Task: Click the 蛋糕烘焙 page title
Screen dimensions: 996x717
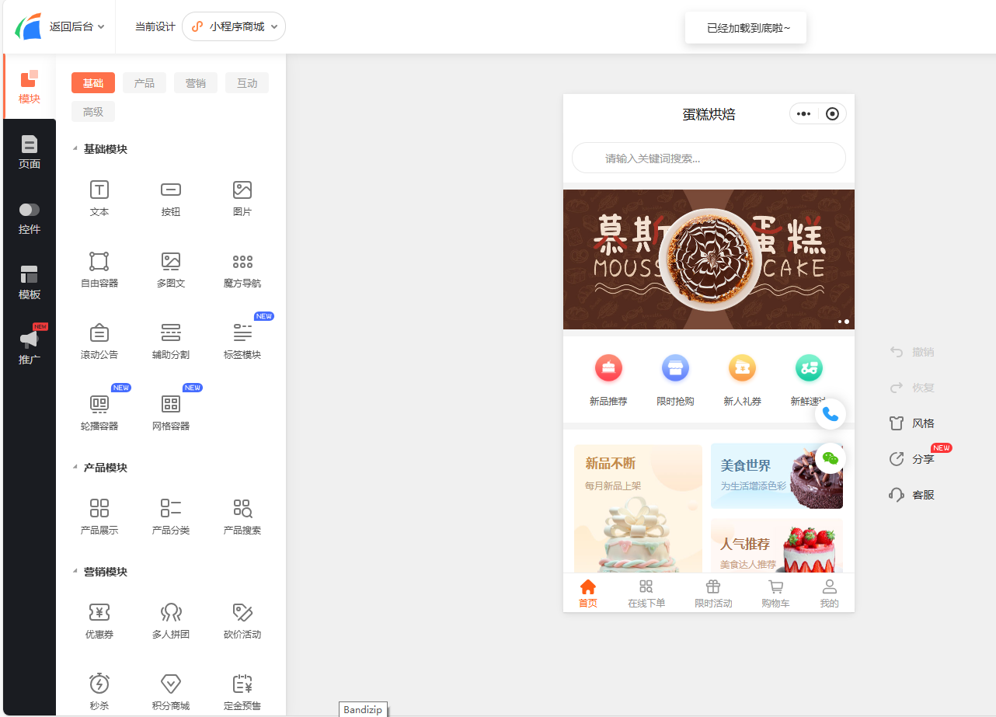Action: (x=709, y=114)
